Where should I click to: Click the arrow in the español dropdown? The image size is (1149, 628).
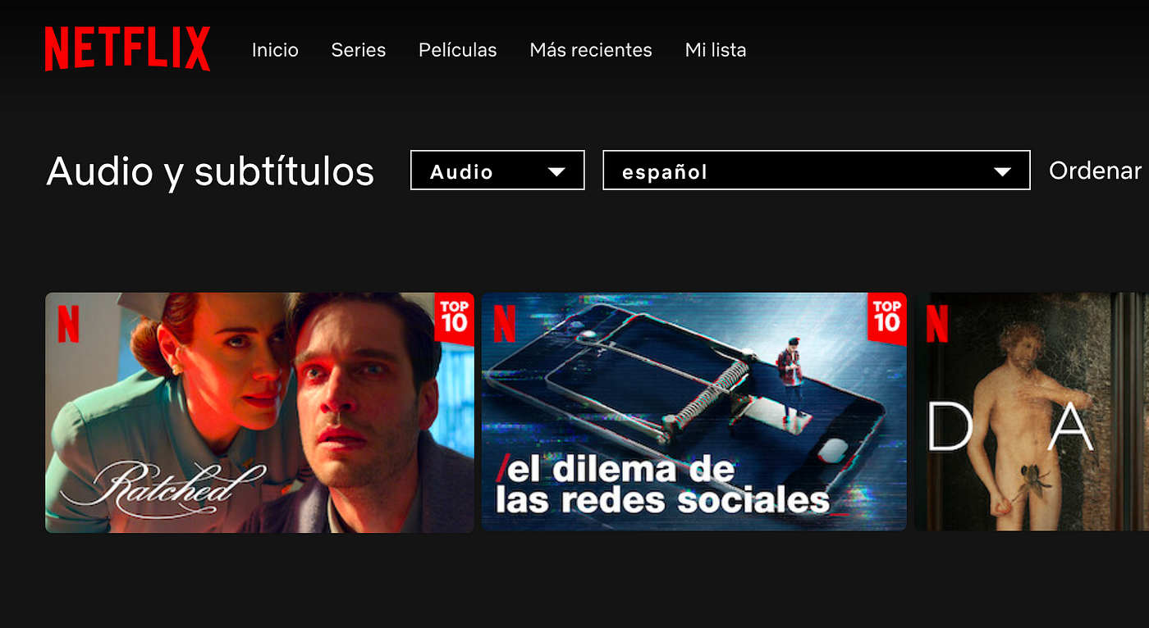tap(1002, 172)
